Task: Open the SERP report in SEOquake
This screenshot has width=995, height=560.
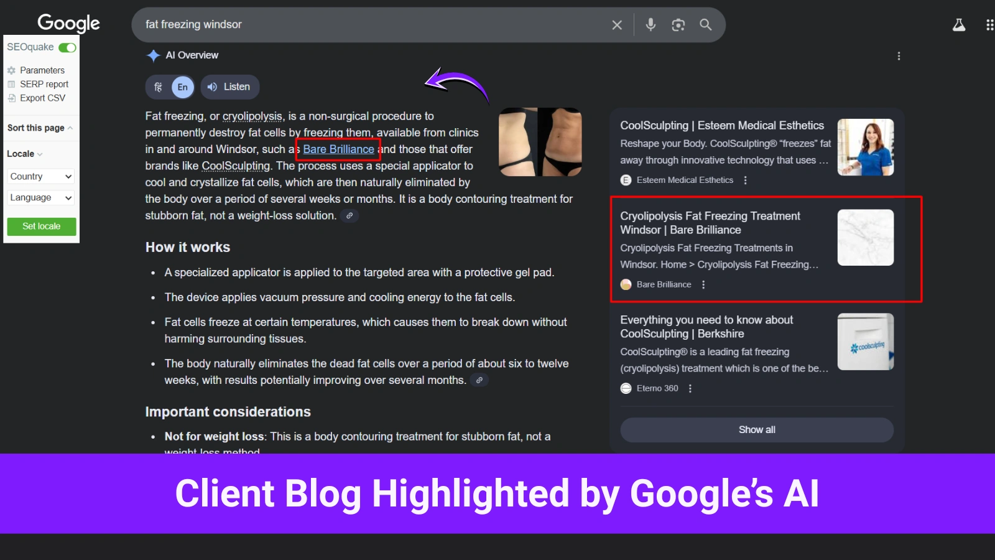Action: click(x=12, y=84)
